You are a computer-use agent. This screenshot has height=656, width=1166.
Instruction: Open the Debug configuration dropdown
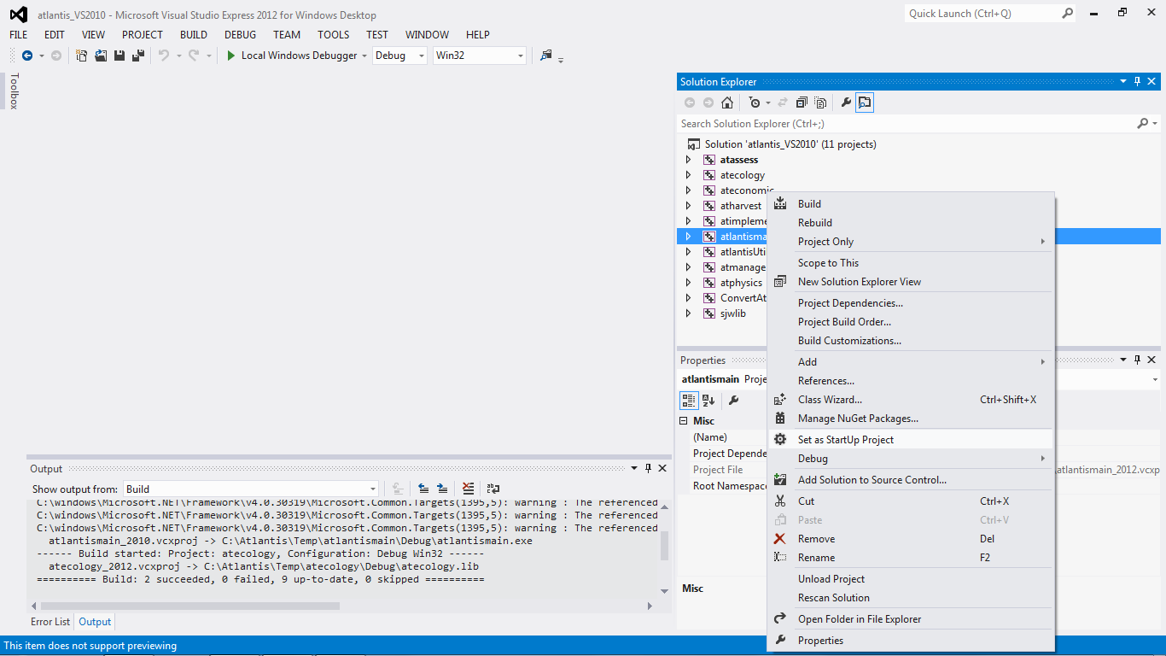[x=399, y=56]
